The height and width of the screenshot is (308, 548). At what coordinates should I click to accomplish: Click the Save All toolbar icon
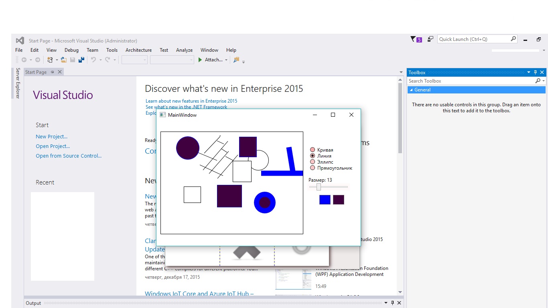81,60
